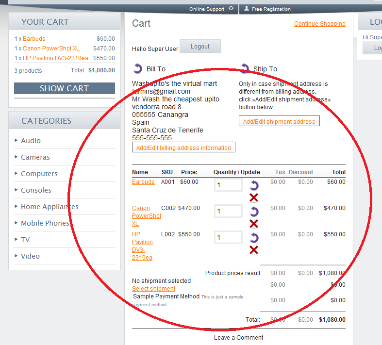Click the Bill To arrow icon

[x=137, y=68]
